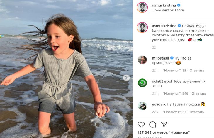Image resolution: width=214 pixels, height=138 pixels.
Task: Reply to eosovik comment
Action: coord(197,112)
